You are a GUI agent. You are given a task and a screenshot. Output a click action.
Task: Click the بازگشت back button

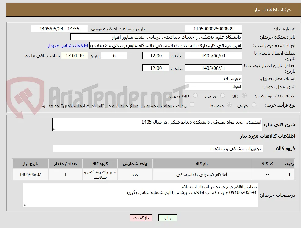tap(141, 218)
